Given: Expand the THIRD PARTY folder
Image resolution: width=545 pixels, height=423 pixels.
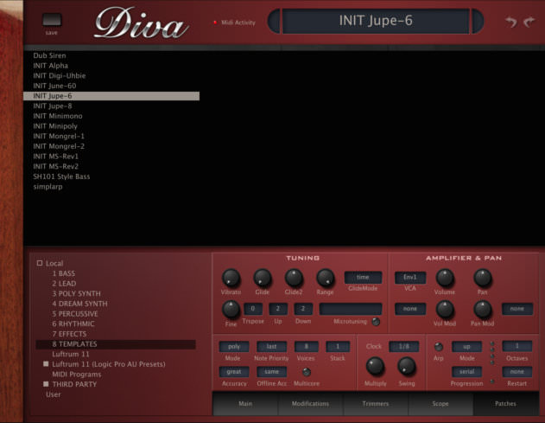Looking at the screenshot, I should click(x=46, y=384).
